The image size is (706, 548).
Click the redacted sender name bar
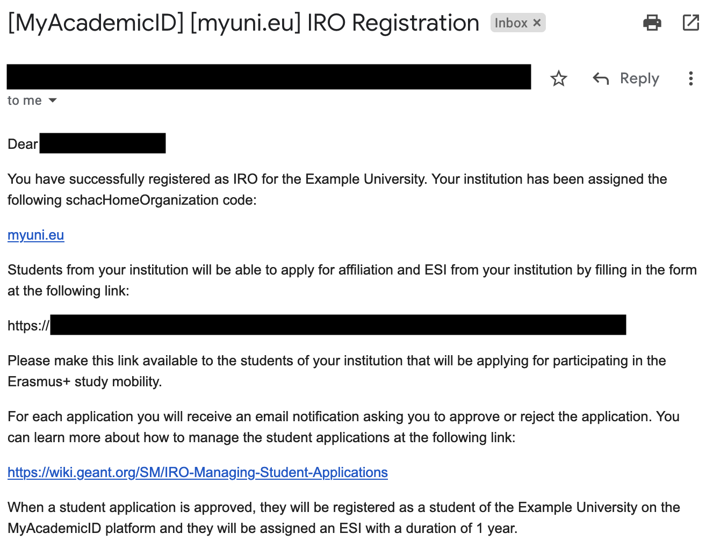point(269,77)
